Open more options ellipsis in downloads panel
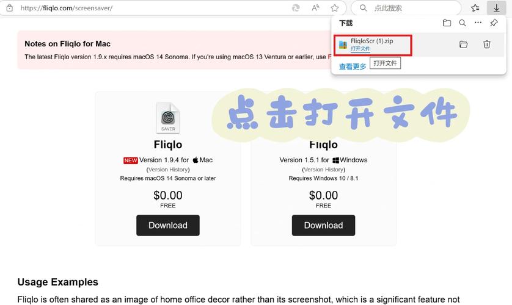 tap(478, 23)
